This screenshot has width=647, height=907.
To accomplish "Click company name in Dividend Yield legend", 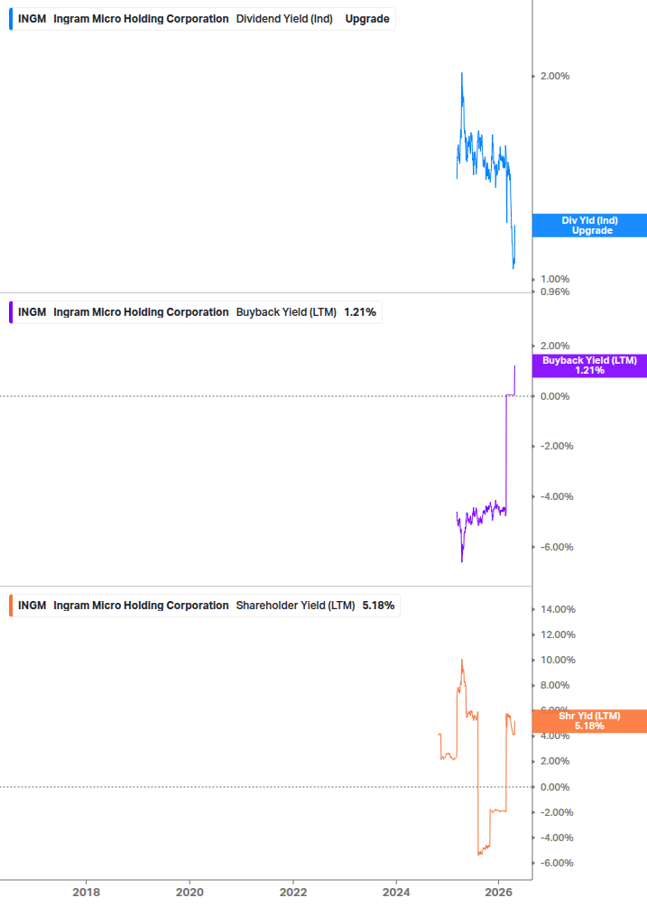I will (141, 19).
